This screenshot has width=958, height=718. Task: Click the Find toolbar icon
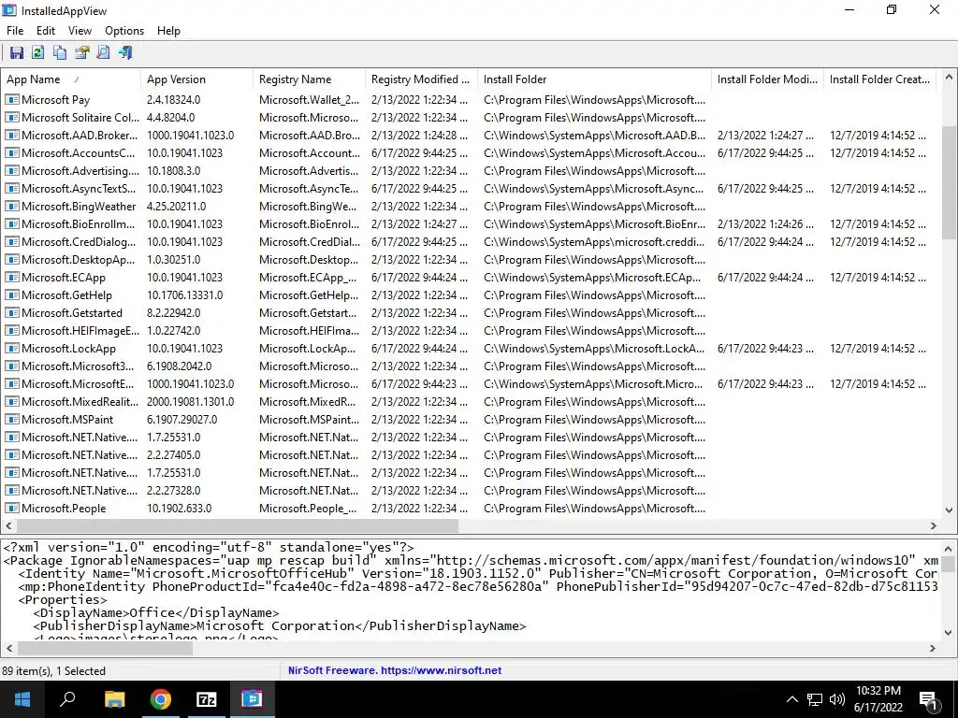point(103,52)
